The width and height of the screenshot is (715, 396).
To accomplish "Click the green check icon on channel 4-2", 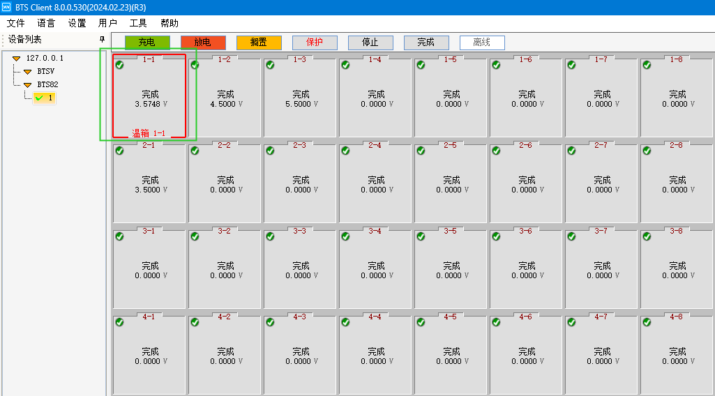I will [195, 322].
